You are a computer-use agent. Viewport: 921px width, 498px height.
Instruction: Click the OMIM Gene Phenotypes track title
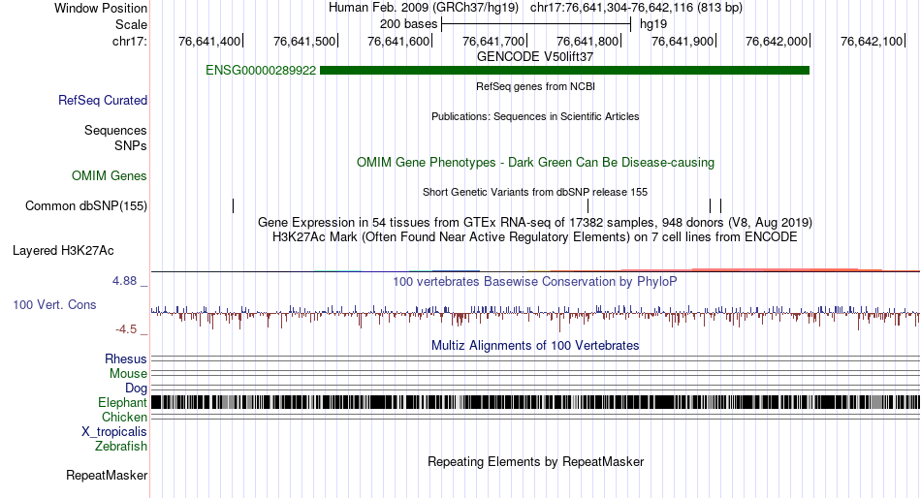click(x=536, y=162)
